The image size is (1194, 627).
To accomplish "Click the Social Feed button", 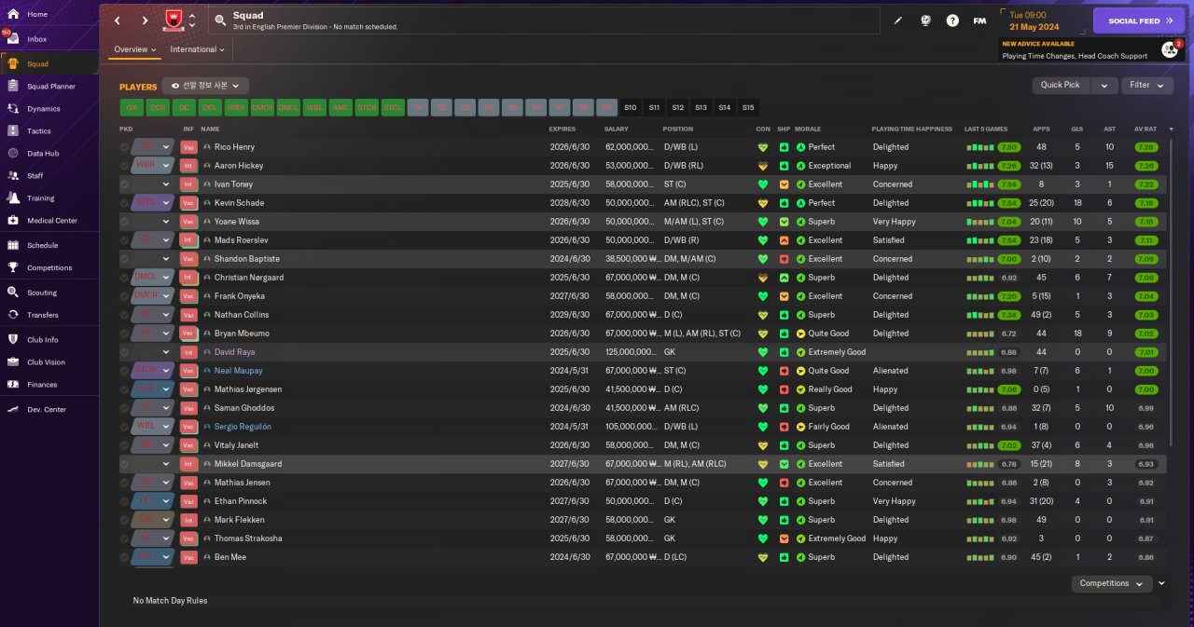I will pyautogui.click(x=1138, y=20).
